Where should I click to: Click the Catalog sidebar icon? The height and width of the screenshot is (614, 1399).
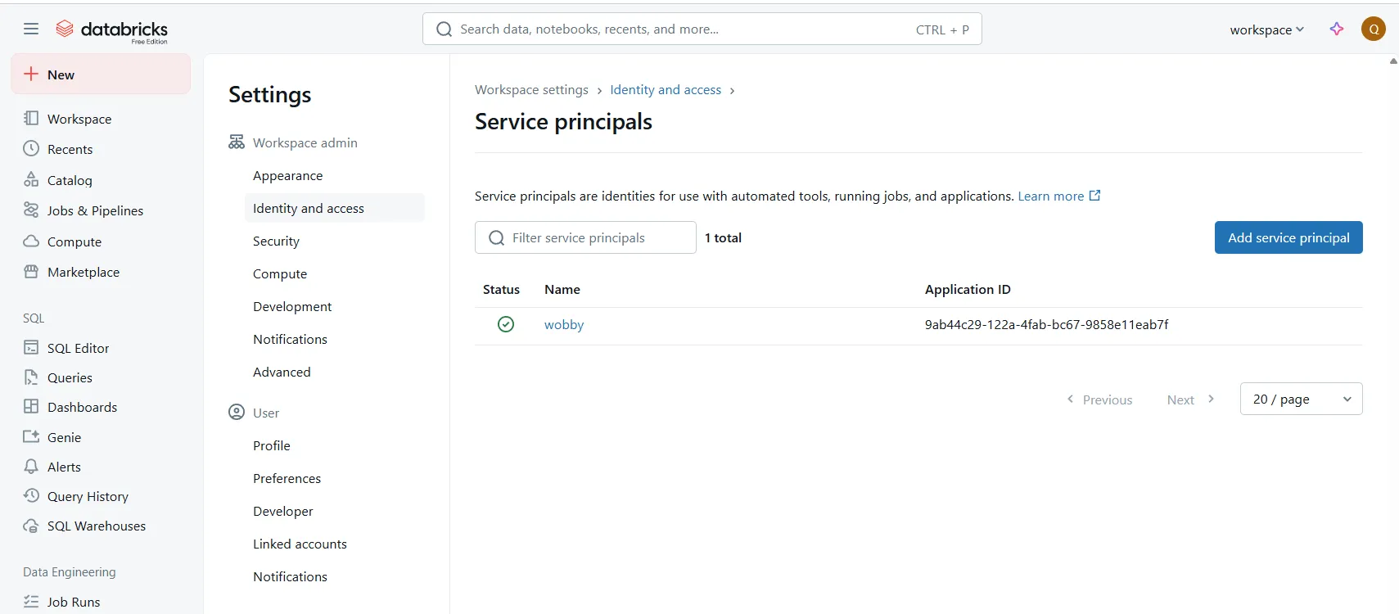pos(31,180)
